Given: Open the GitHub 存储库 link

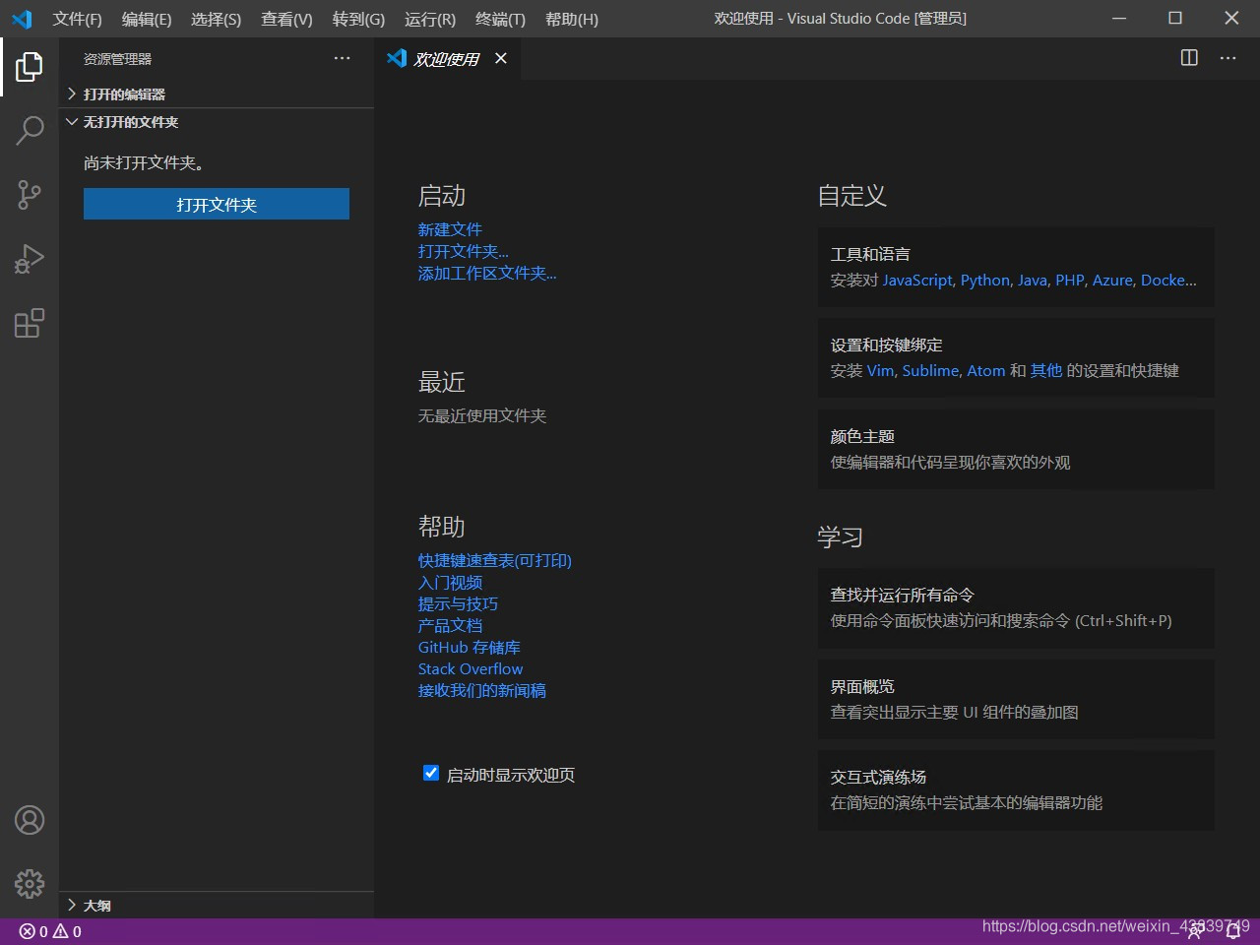Looking at the screenshot, I should point(470,647).
